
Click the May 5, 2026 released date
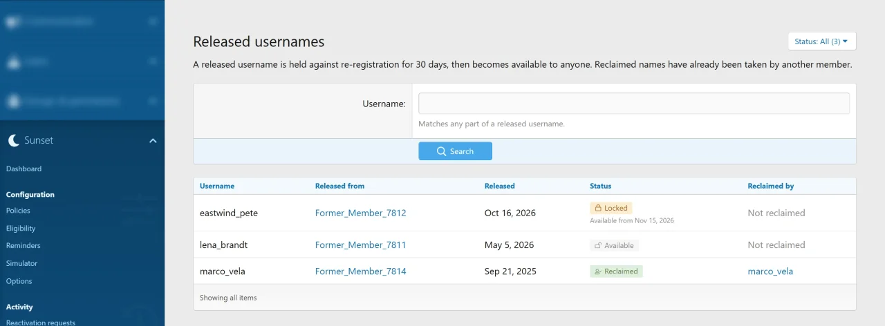coord(509,245)
